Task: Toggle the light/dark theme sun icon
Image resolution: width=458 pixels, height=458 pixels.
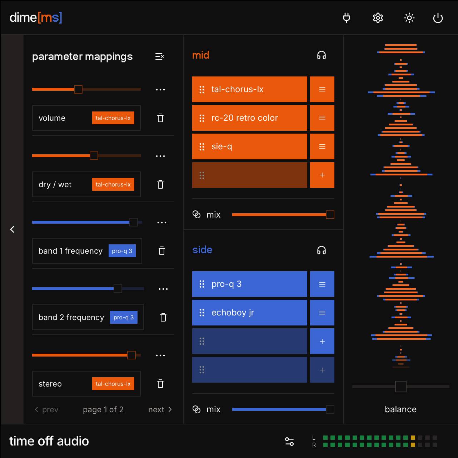Action: click(409, 18)
